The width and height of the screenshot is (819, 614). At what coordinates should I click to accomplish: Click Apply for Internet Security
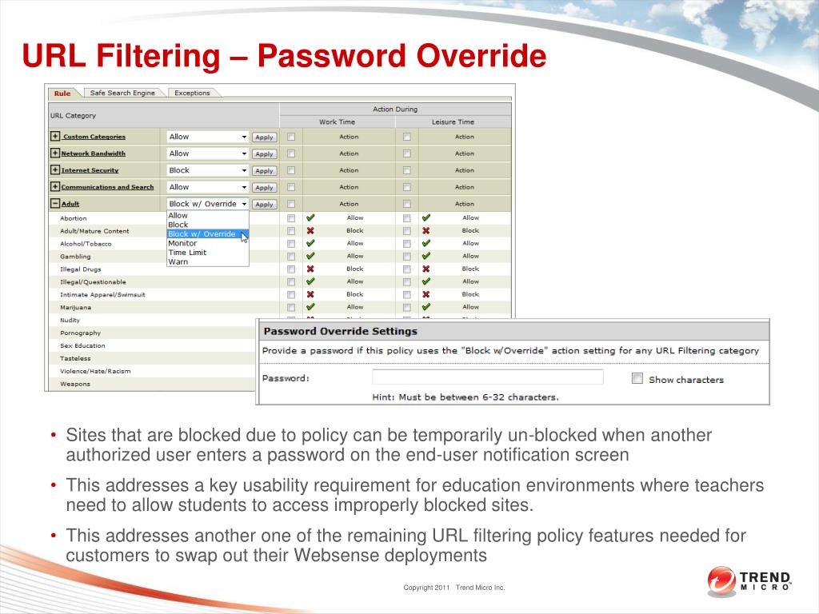click(x=264, y=171)
